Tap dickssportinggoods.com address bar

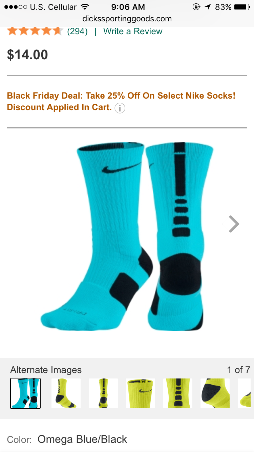[127, 19]
